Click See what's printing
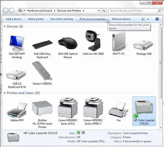 tap(62, 19)
